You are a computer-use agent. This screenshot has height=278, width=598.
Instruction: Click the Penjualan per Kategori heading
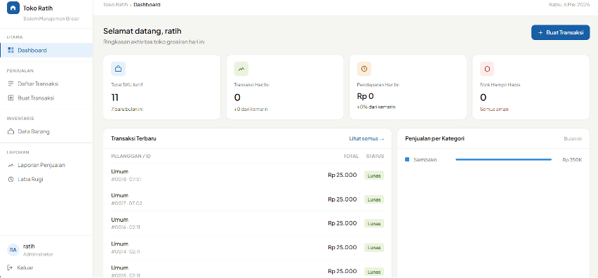tap(434, 138)
